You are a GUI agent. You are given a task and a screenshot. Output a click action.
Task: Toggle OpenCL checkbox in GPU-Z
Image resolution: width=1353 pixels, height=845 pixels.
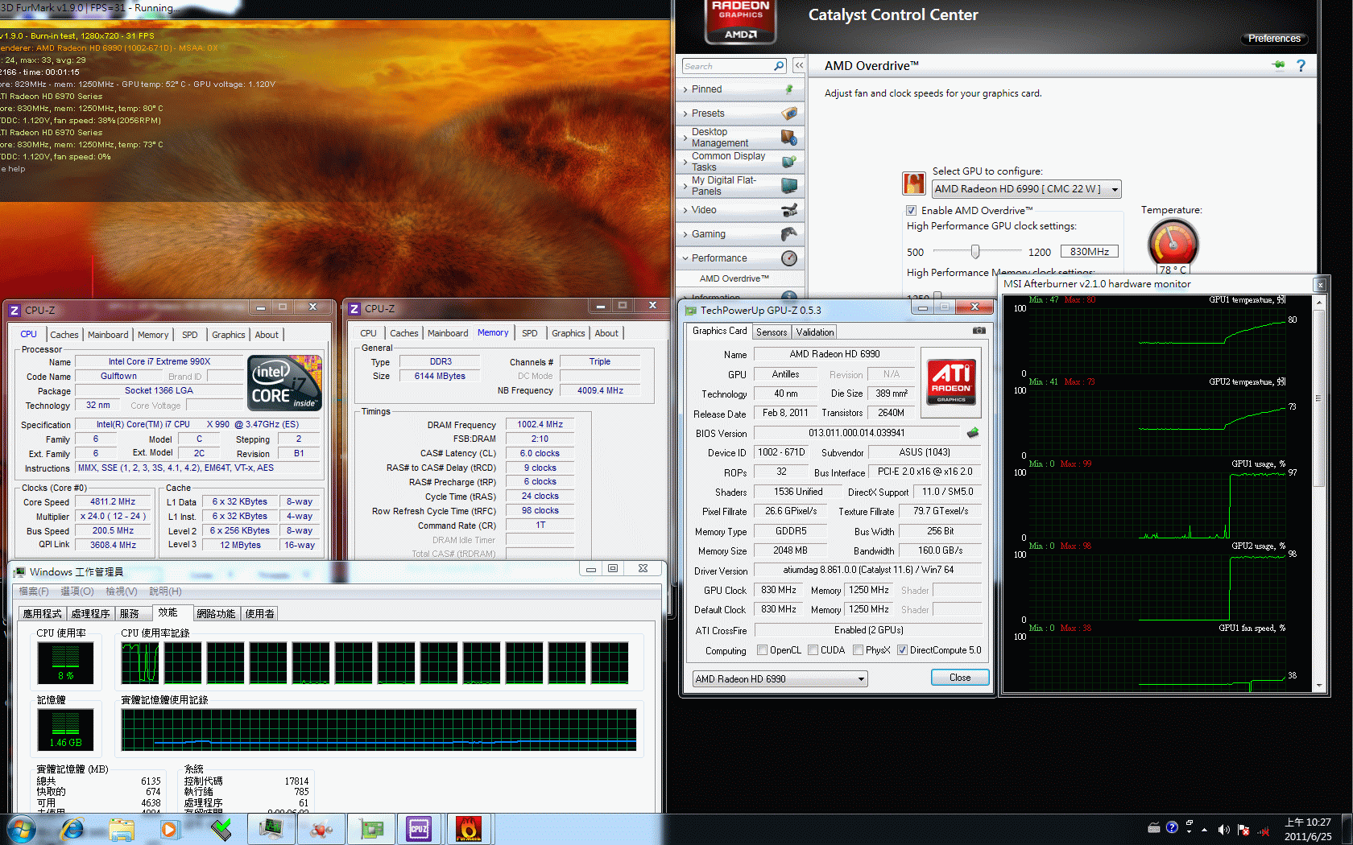(x=762, y=650)
